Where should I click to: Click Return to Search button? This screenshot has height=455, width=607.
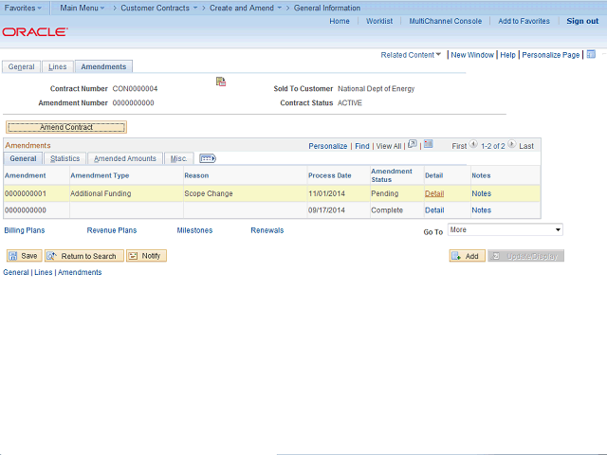(x=84, y=256)
